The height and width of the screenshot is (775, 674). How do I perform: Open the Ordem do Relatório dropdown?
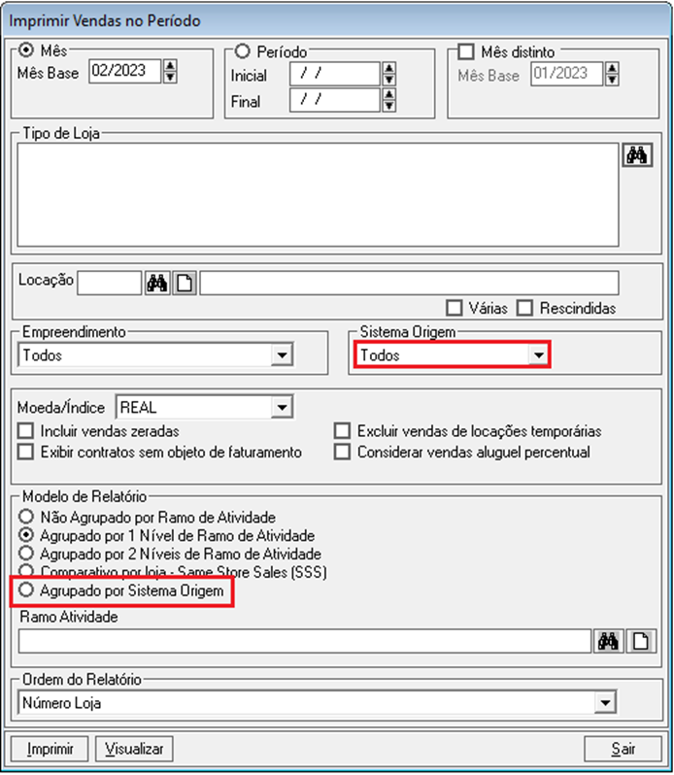[x=605, y=702]
